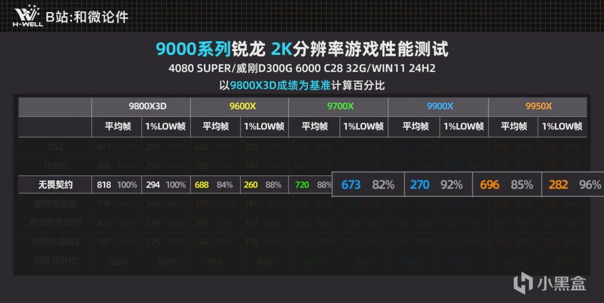Click the H-WELL logo
Screen dimensions: 604x303
pyautogui.click(x=29, y=16)
